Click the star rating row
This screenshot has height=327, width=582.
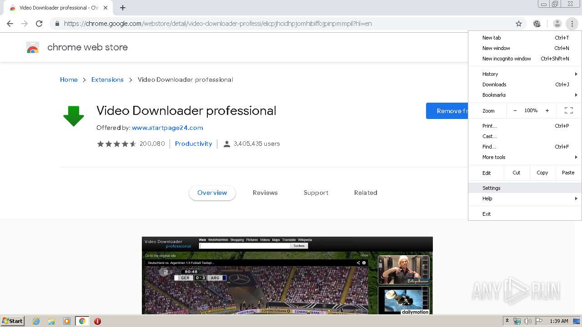coord(116,144)
